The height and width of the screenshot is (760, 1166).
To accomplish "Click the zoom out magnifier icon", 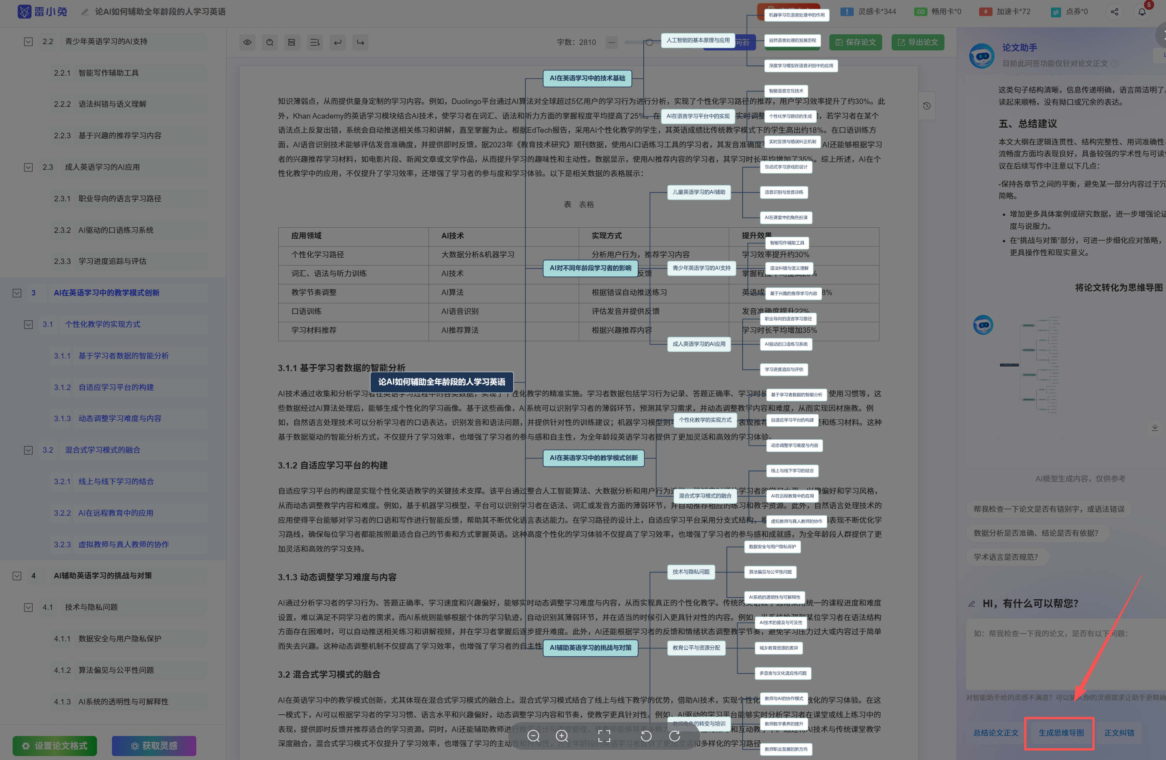I will click(x=533, y=736).
